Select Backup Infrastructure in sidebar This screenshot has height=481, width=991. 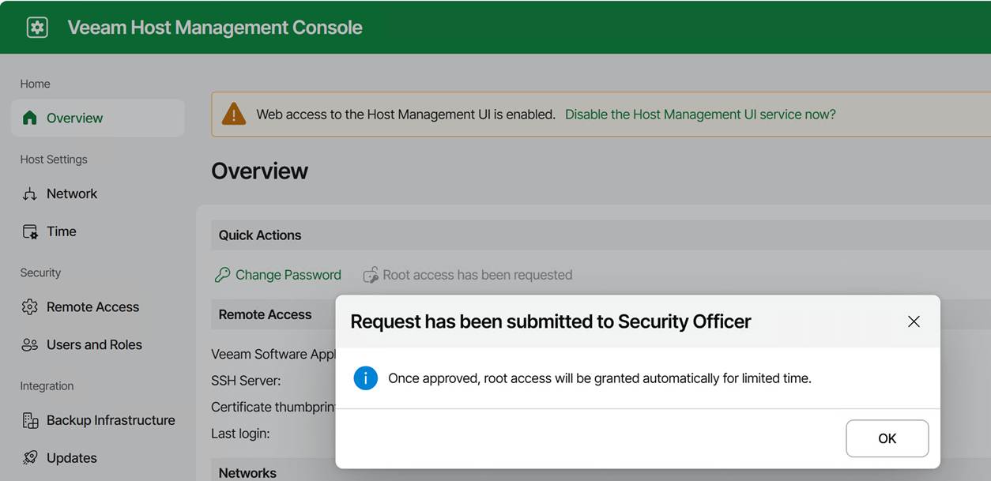click(x=111, y=420)
